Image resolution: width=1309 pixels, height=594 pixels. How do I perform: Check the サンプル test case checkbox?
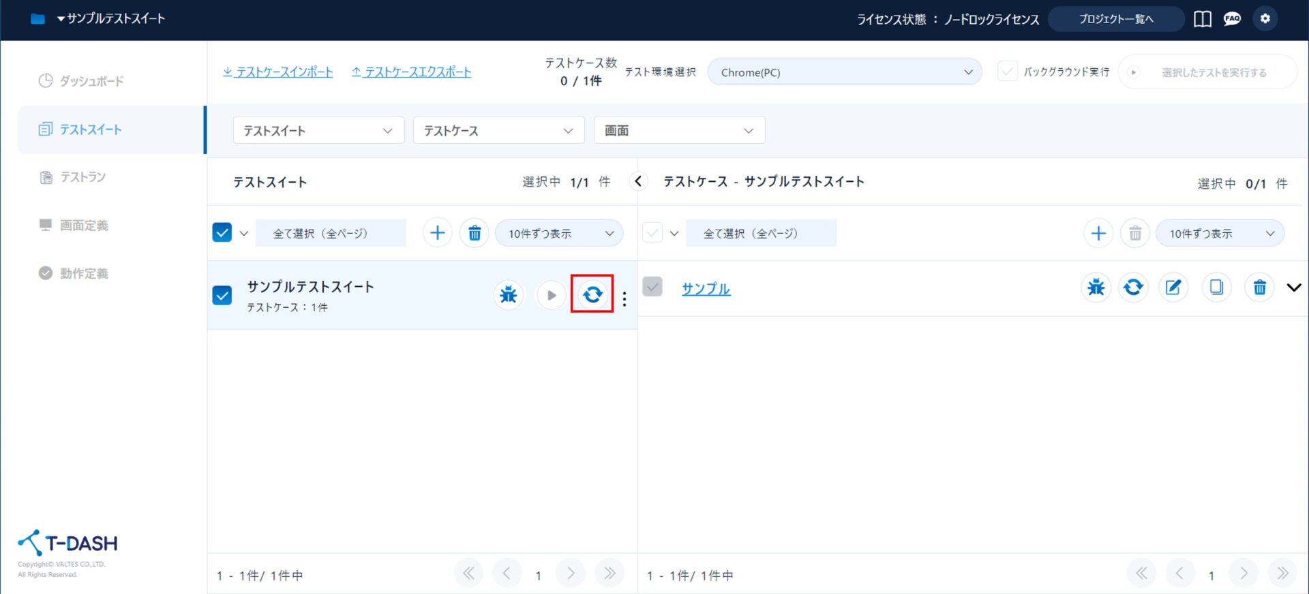click(x=652, y=287)
